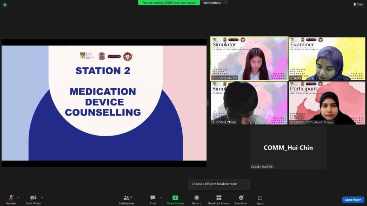Viewport: 367px width, 206px height.
Task: Open the Apps panel
Action: (x=260, y=198)
